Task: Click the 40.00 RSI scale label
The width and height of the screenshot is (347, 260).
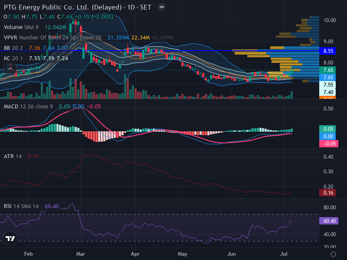Action: tap(330, 234)
